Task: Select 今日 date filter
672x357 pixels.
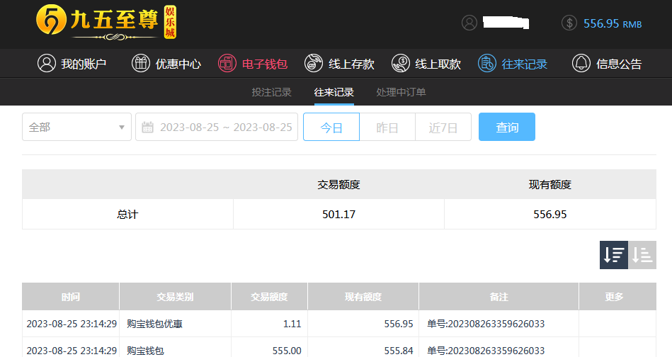Action: click(331, 127)
